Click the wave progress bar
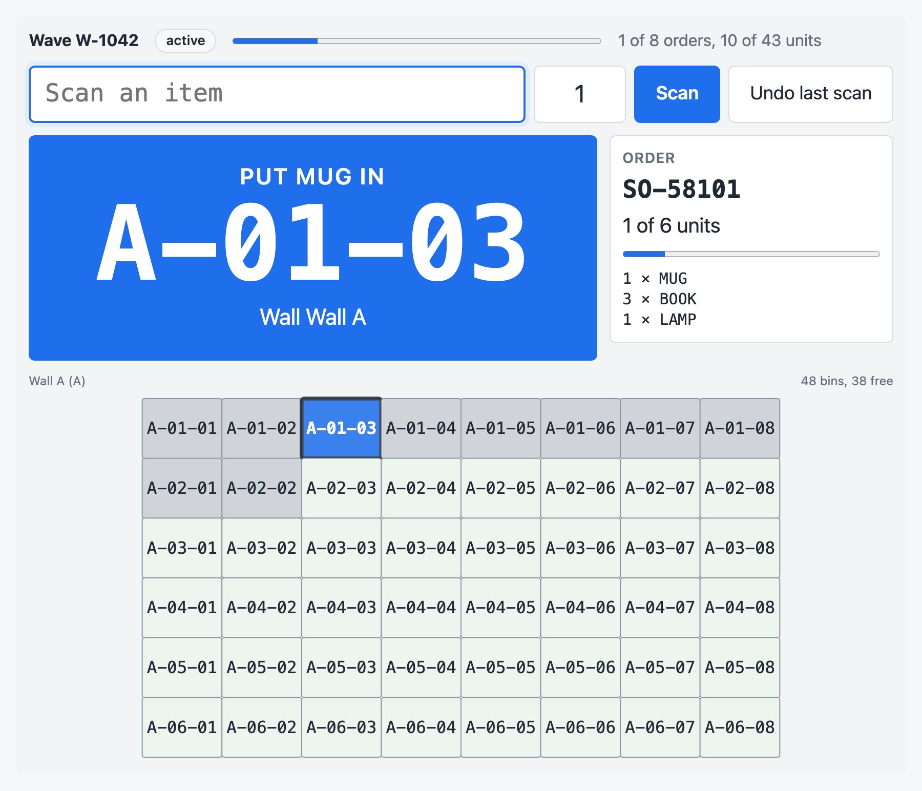Image resolution: width=922 pixels, height=791 pixels. coord(416,41)
